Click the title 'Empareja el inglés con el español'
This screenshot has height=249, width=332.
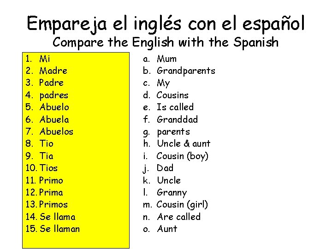[x=166, y=24]
